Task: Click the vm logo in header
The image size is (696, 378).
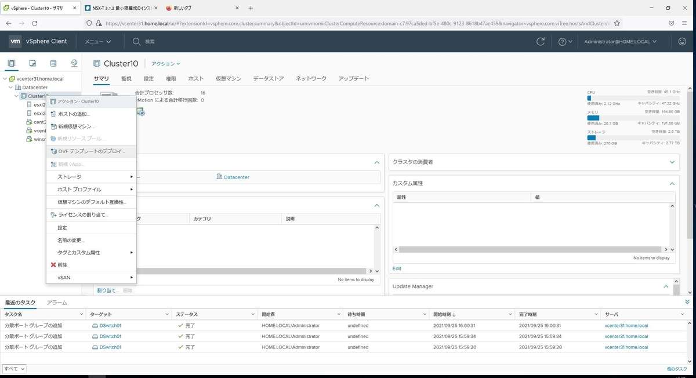Action: [16, 42]
